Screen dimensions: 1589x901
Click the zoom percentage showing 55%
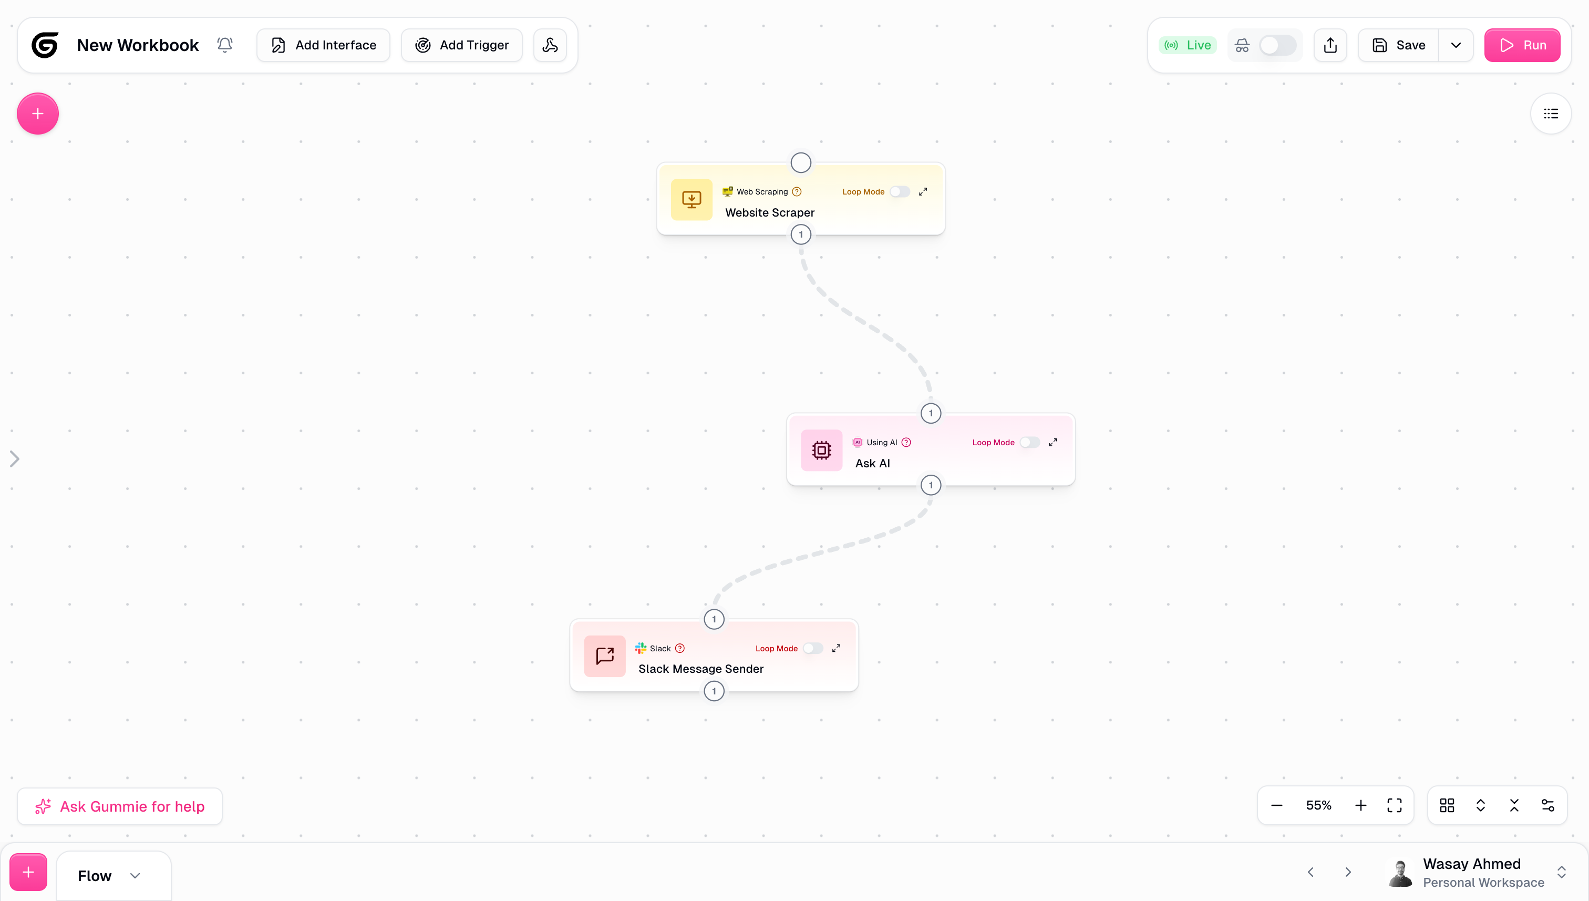(1318, 805)
